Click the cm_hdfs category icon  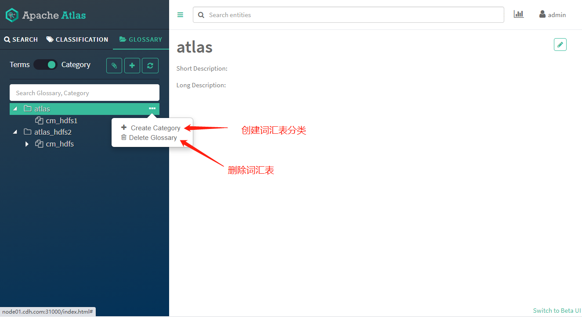(39, 144)
